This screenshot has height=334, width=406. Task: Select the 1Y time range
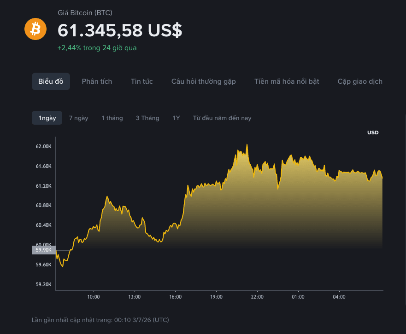[176, 118]
